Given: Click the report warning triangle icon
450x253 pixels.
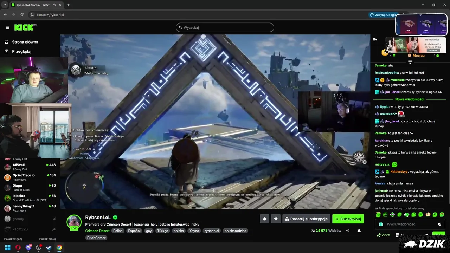Looking at the screenshot, I should point(359,231).
